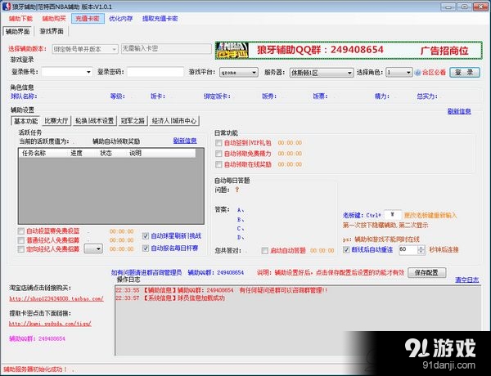This screenshot has height=376, width=491.
Task: Switch to the 冠军之路 tab
Action: click(x=133, y=121)
